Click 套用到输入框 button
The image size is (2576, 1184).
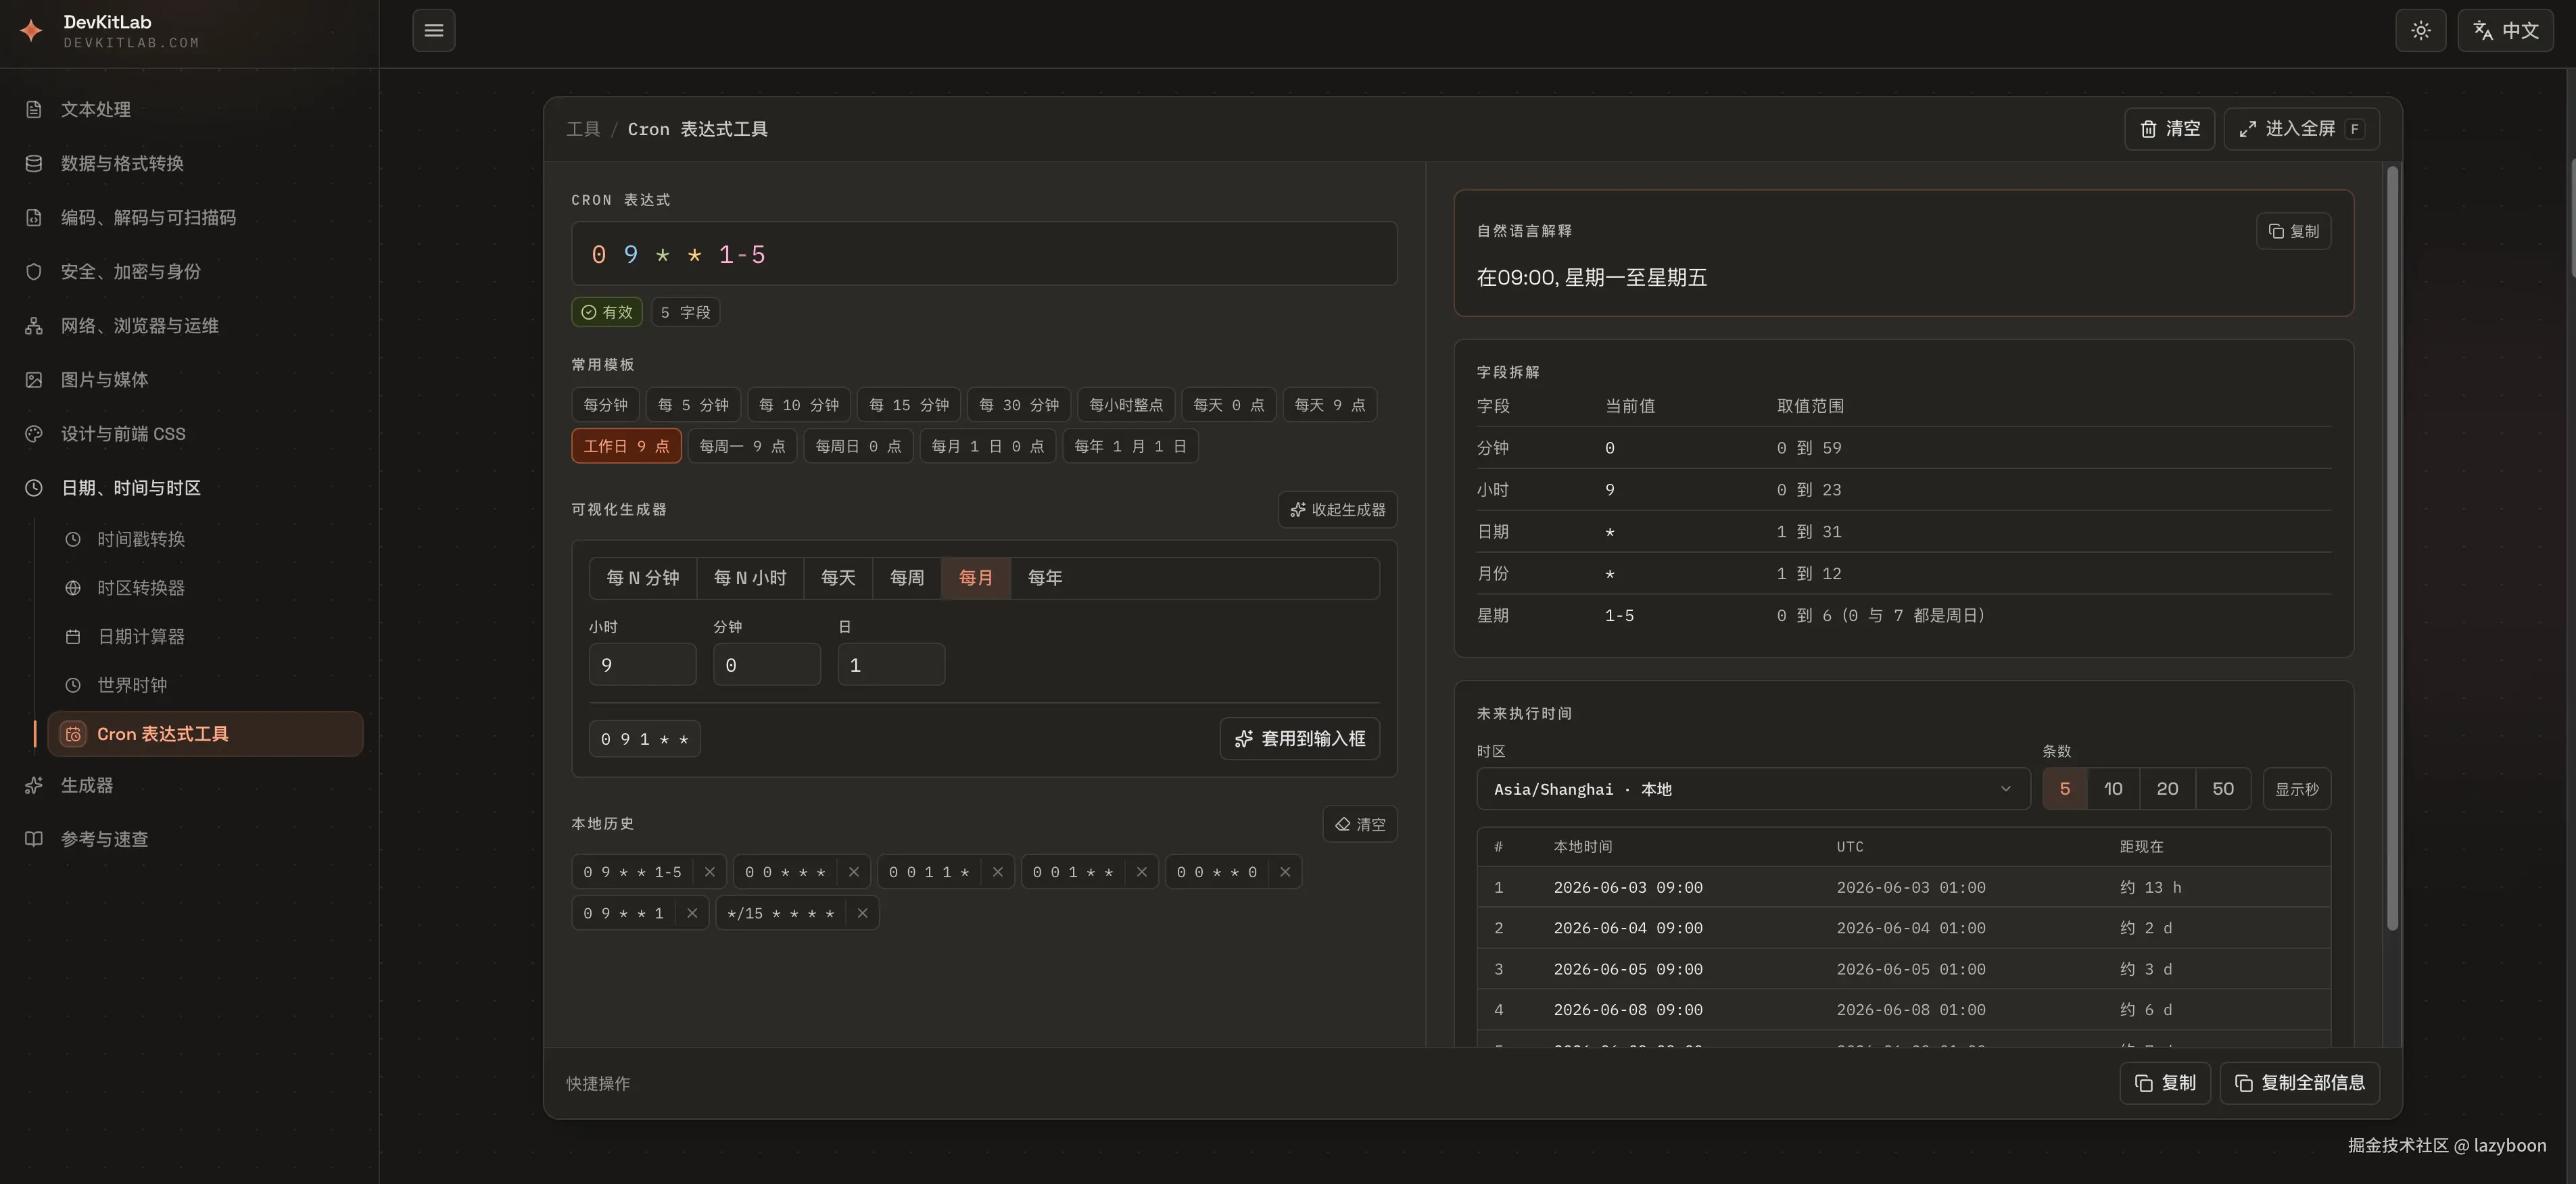pos(1300,739)
